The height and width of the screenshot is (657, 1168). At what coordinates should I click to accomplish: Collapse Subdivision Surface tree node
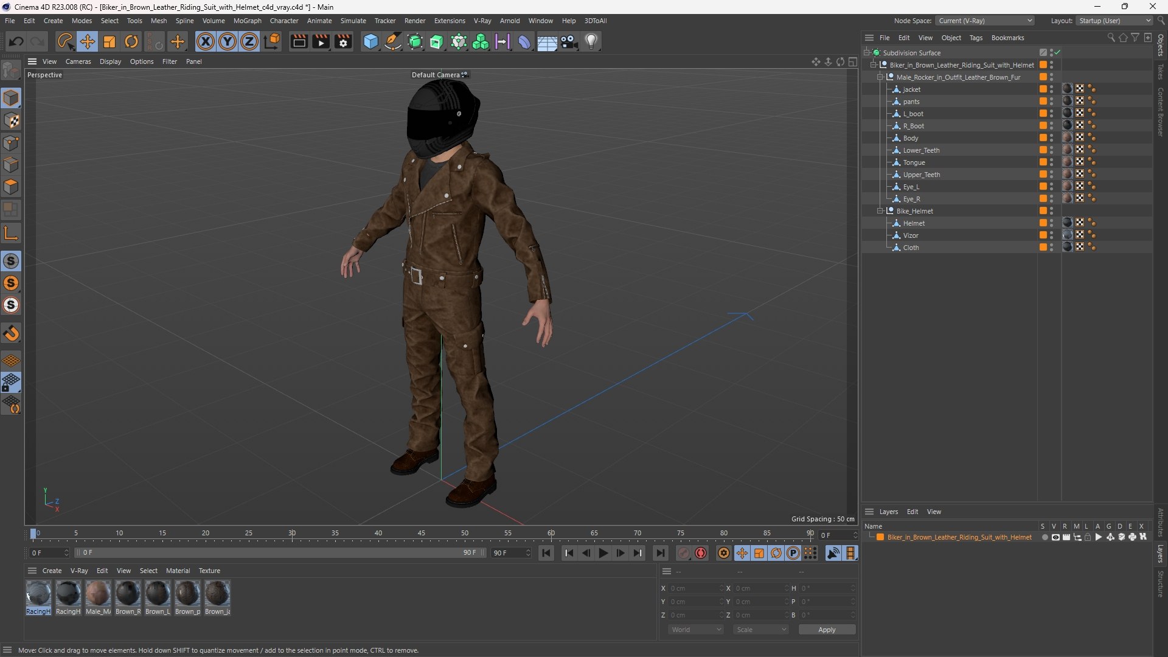coord(866,52)
